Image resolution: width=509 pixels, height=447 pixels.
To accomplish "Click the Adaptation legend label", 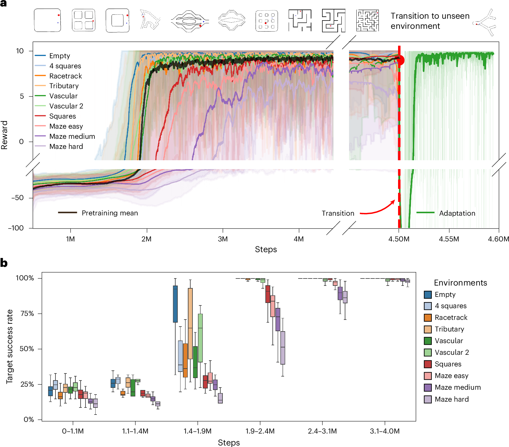I will point(457,213).
